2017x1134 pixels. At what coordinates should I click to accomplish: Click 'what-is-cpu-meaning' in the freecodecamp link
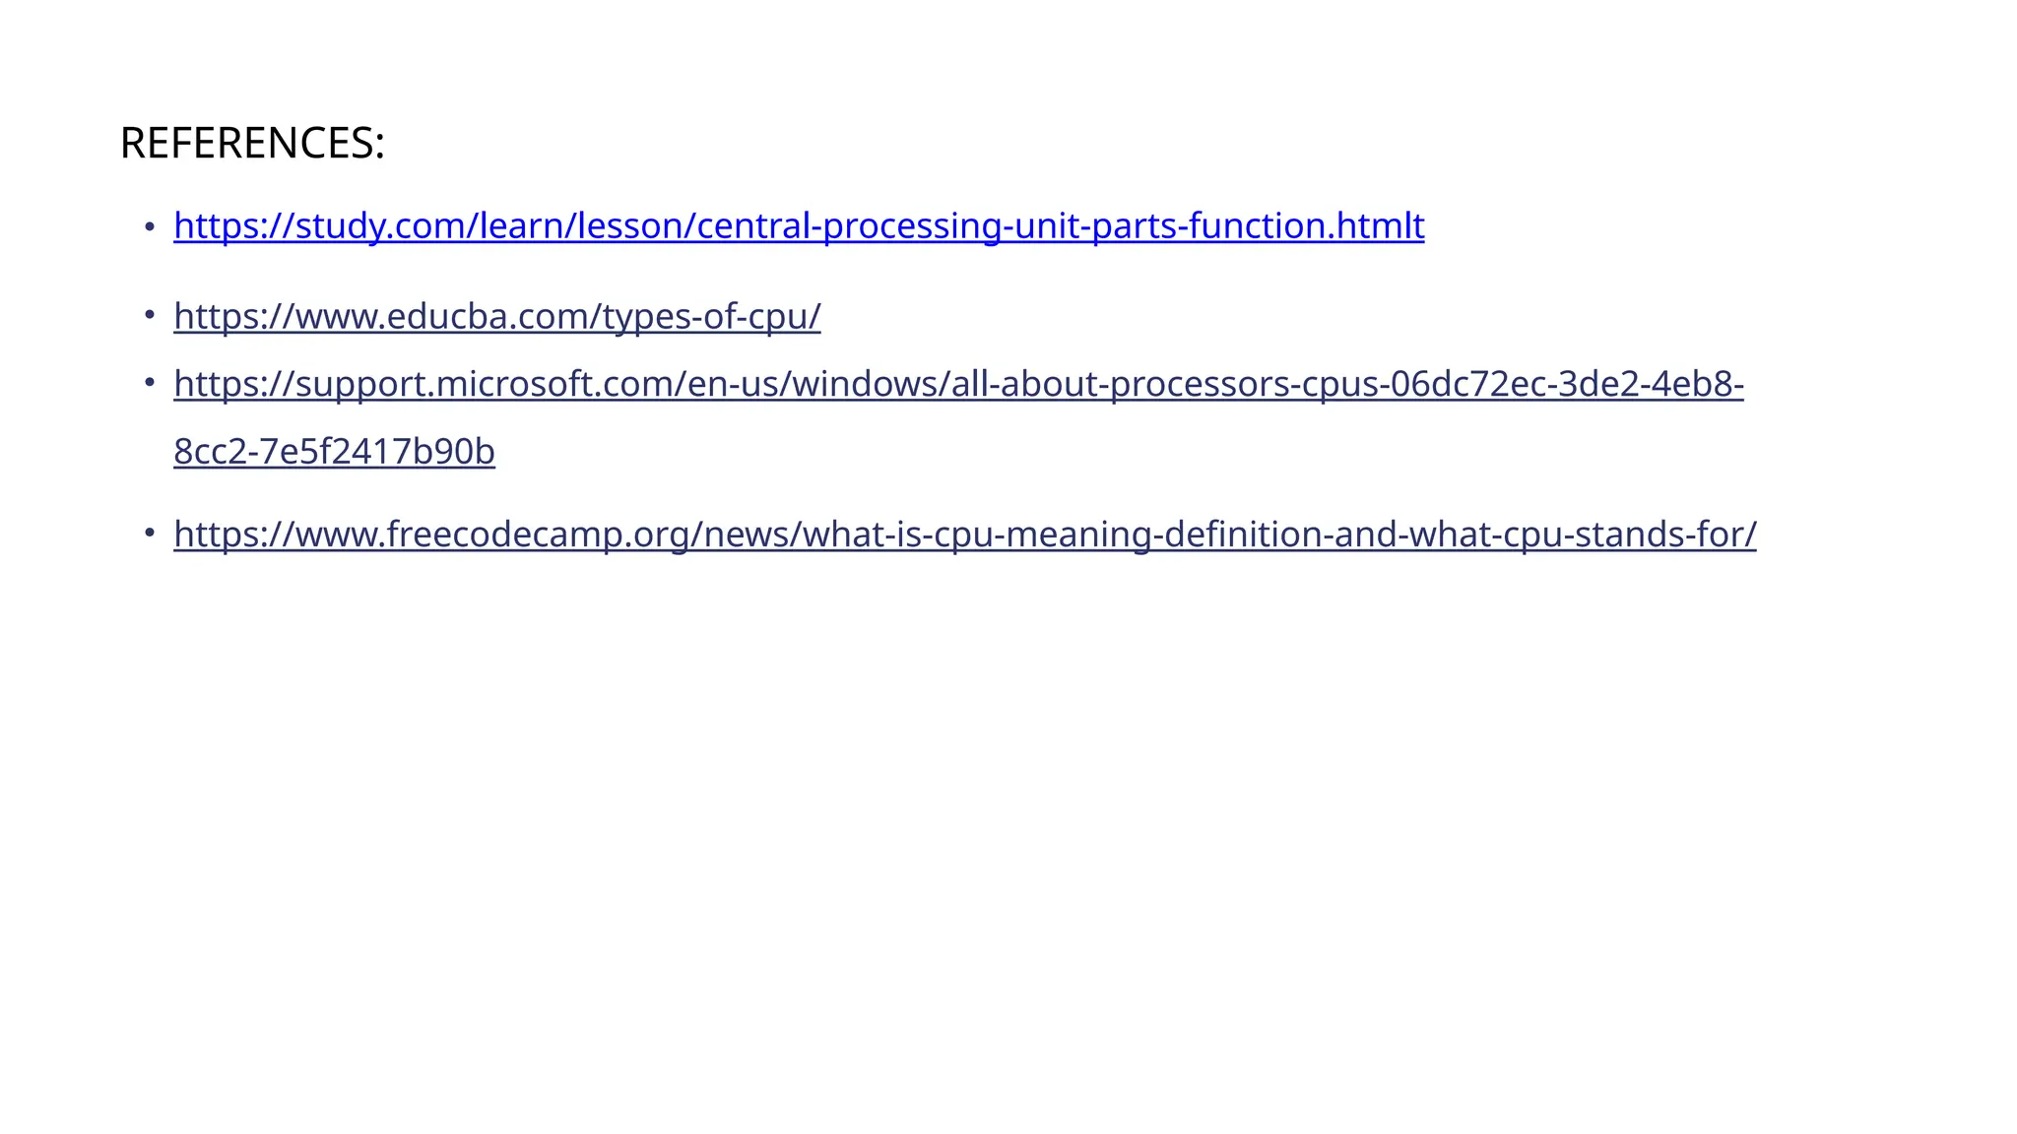coord(976,535)
